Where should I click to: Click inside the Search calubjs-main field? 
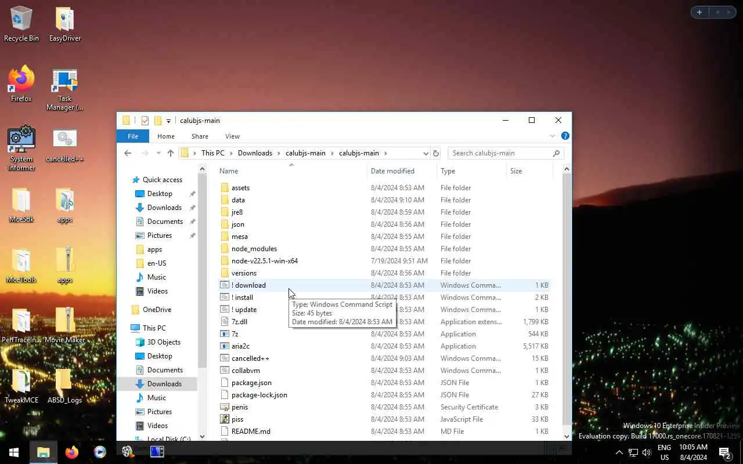click(x=500, y=153)
